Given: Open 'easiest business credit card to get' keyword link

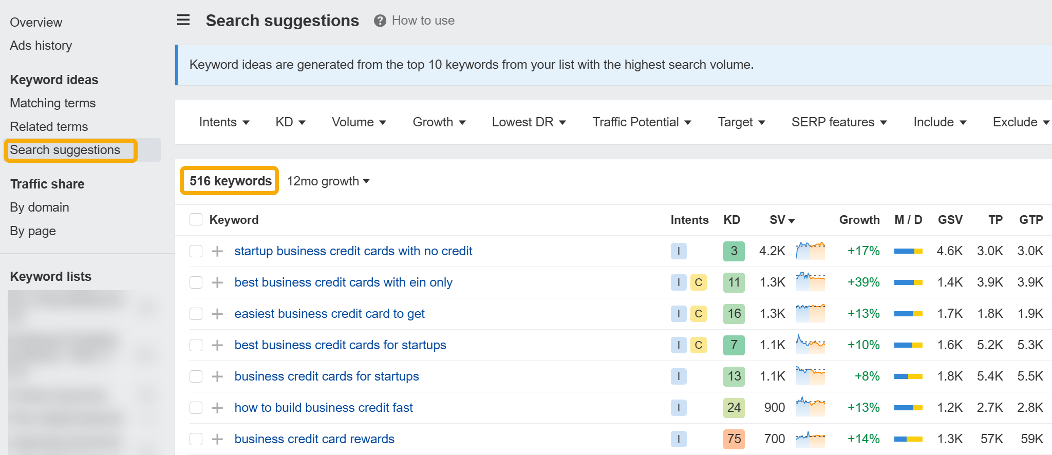Looking at the screenshot, I should tap(329, 314).
